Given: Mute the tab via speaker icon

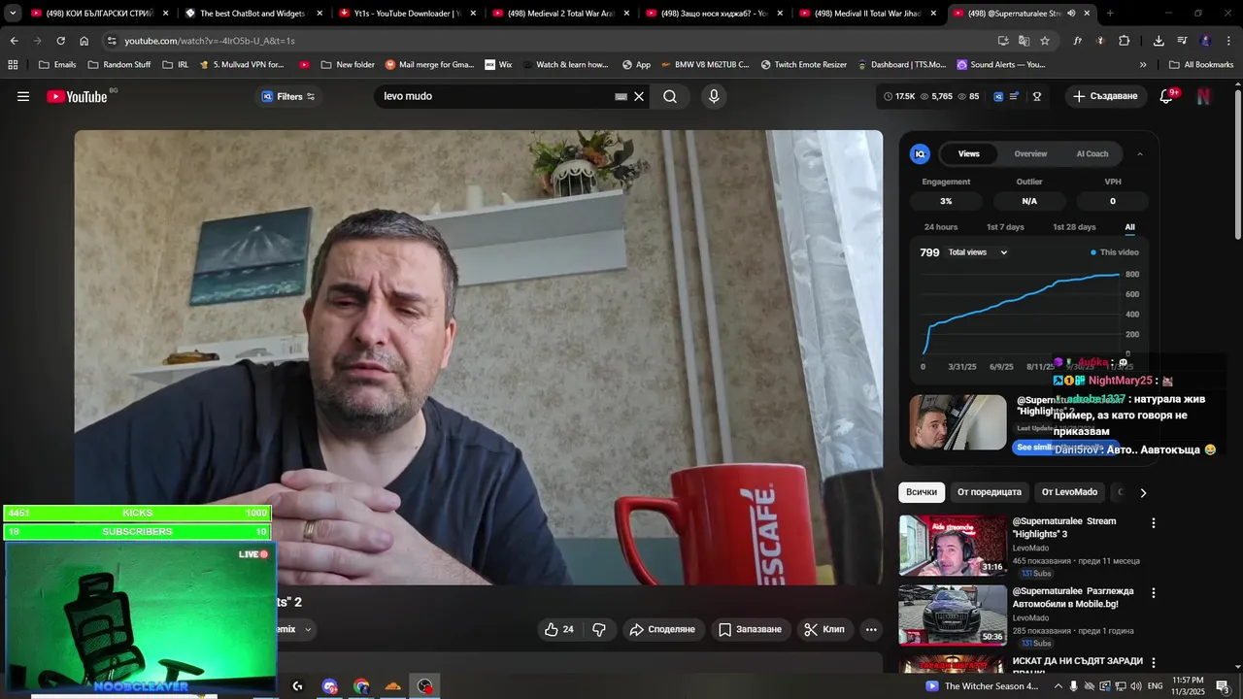Looking at the screenshot, I should 1071,14.
